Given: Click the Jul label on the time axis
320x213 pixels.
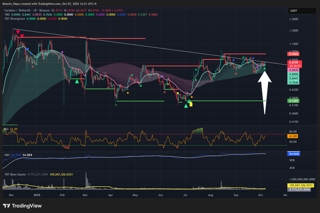Looking at the screenshot, I should coord(185,194).
